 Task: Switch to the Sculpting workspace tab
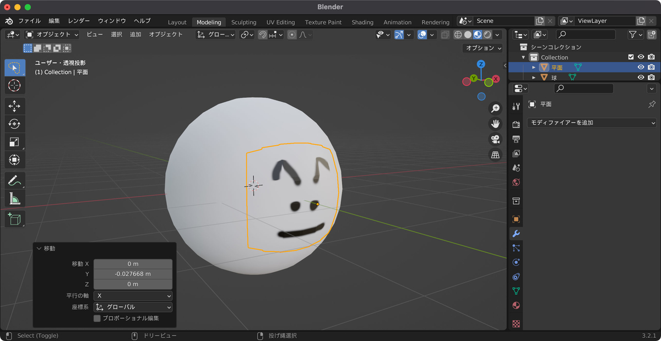243,22
